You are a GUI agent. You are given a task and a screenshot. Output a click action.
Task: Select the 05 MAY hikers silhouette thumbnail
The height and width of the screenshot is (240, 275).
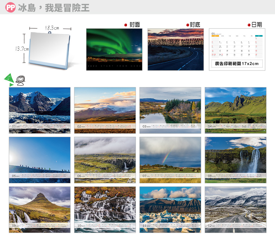tap(40, 160)
